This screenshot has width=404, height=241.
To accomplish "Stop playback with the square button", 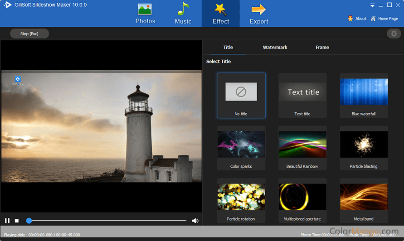I will (x=17, y=221).
